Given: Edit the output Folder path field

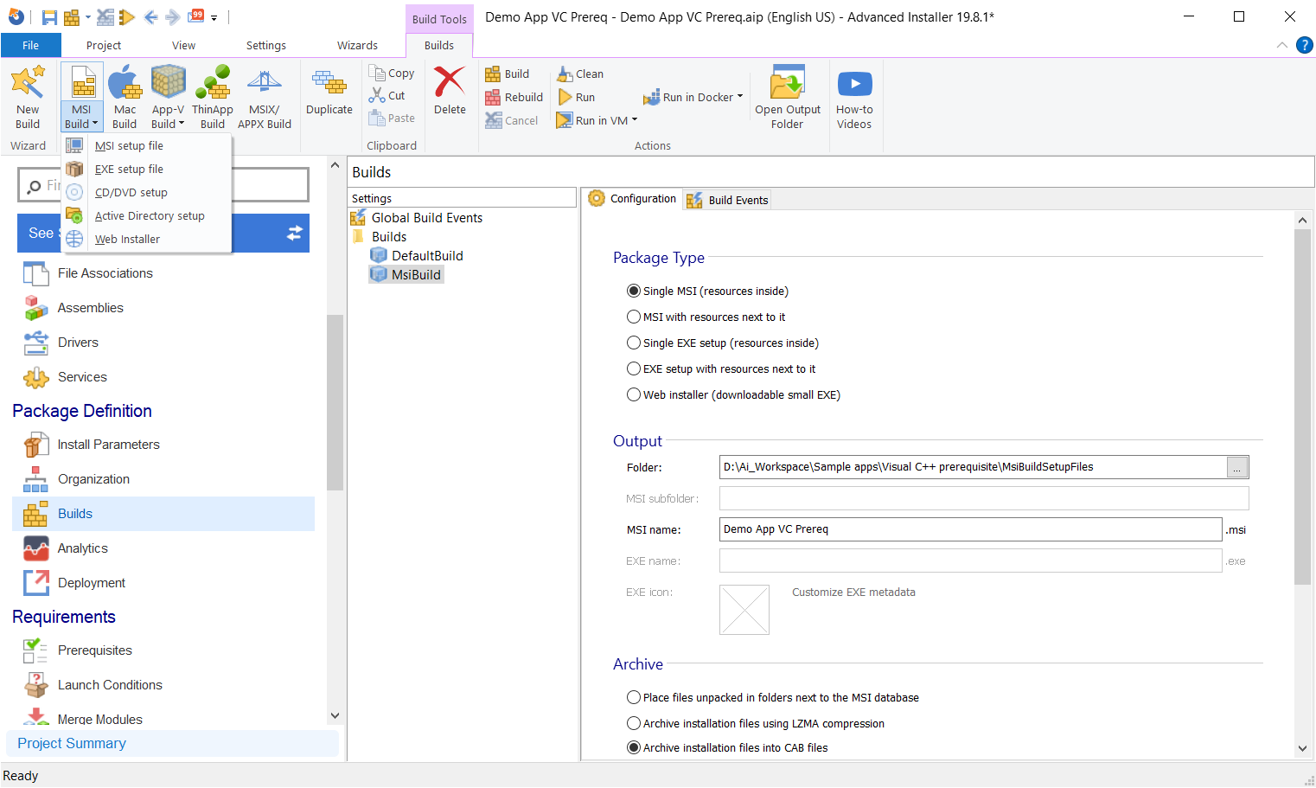Looking at the screenshot, I should pos(973,467).
